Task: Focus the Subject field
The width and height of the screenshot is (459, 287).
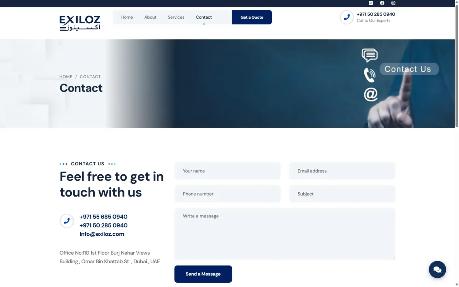Action: pyautogui.click(x=342, y=194)
